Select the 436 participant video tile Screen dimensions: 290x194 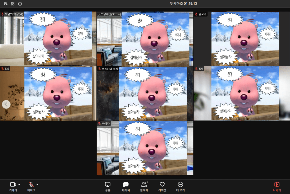(x=242, y=94)
